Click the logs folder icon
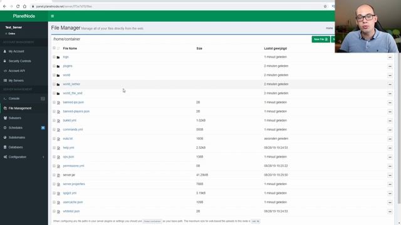The width and height of the screenshot is (401, 225). tap(58, 57)
